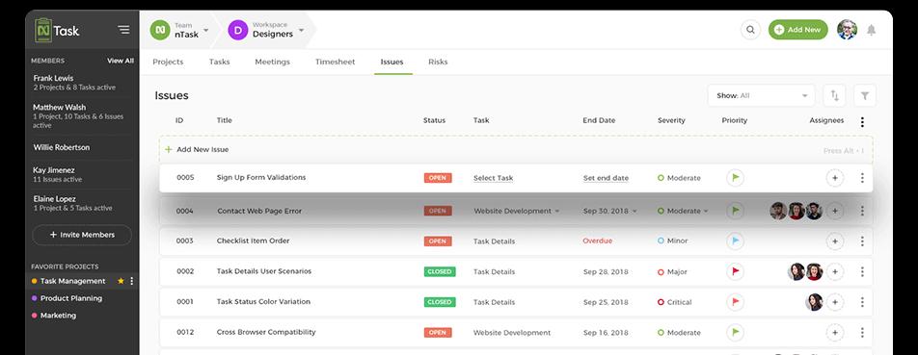The height and width of the screenshot is (355, 918).
Task: Click Minor severity for issue 0003
Action: 673,241
